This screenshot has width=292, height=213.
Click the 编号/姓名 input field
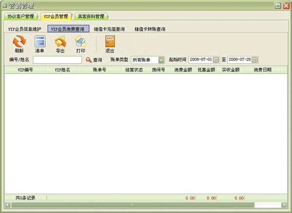[57, 60]
